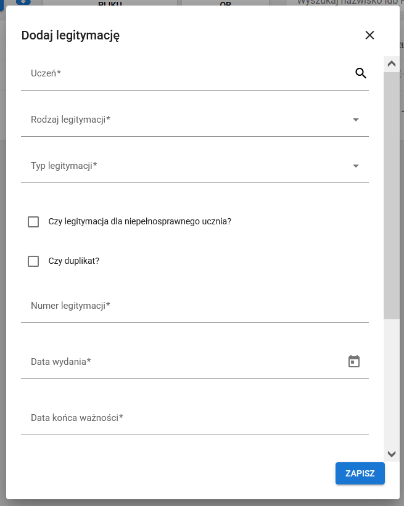Click the scrollbar down arrow
The height and width of the screenshot is (506, 404).
pos(391,454)
